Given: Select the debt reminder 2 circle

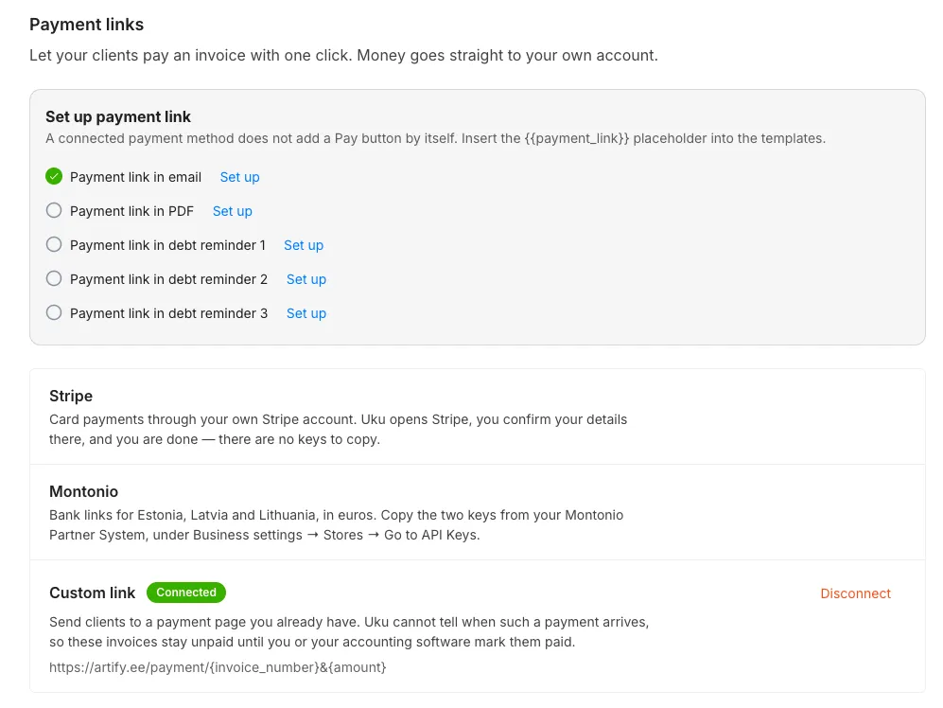Looking at the screenshot, I should [x=54, y=278].
